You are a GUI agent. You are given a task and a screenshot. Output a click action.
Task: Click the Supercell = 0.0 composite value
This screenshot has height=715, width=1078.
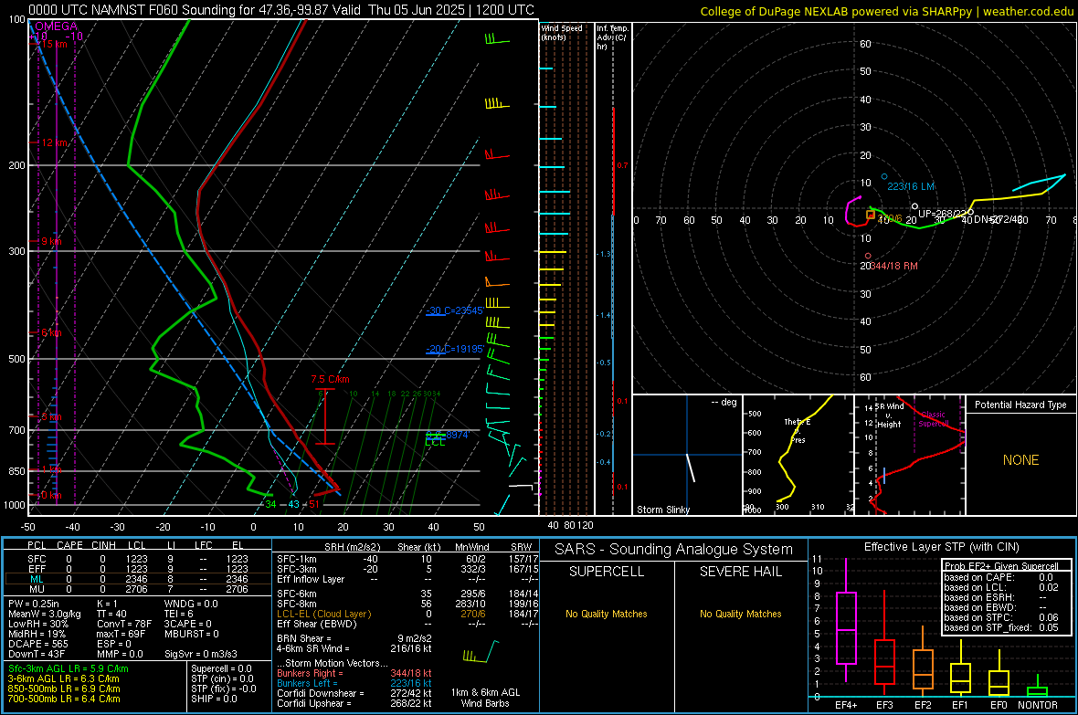221,668
